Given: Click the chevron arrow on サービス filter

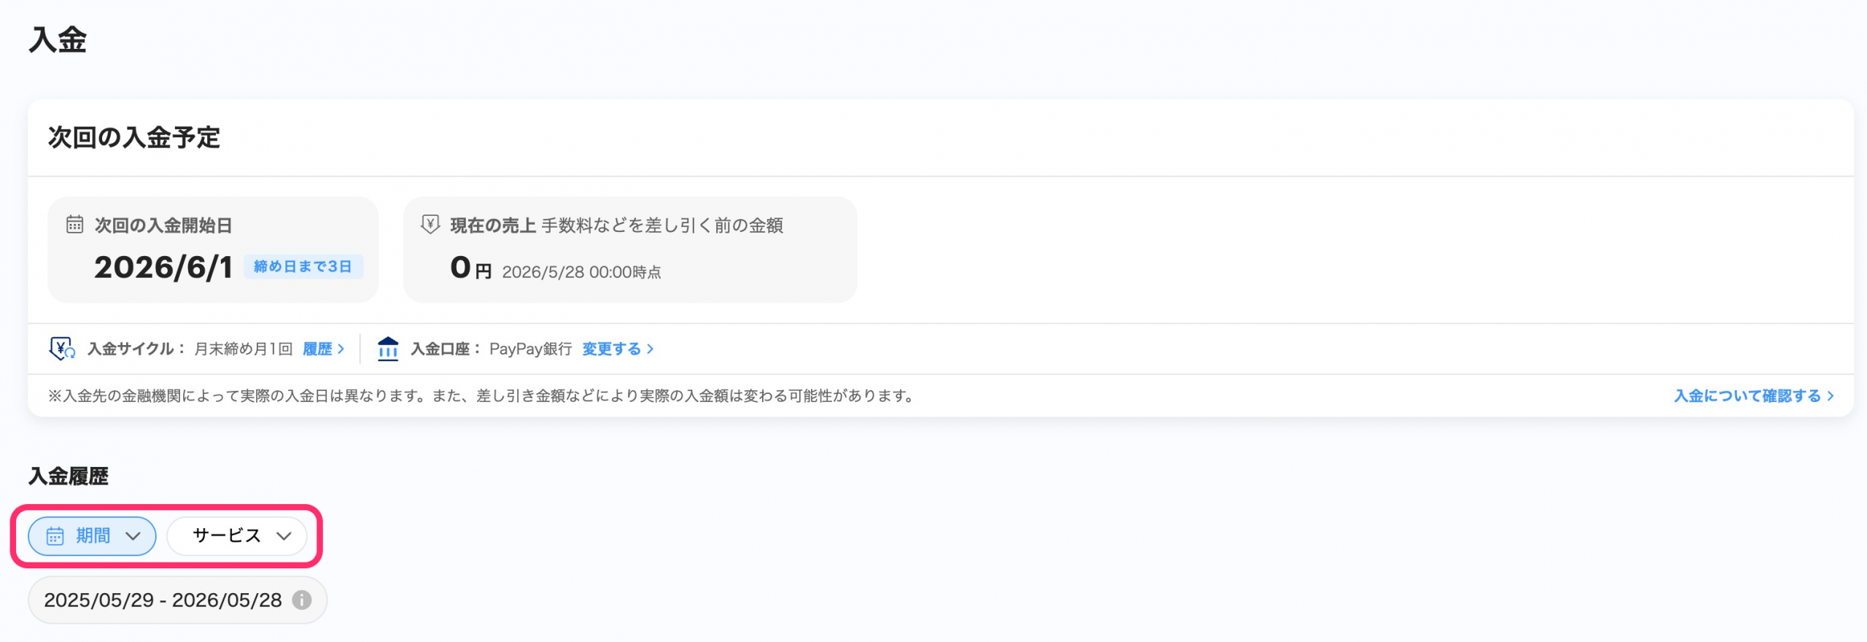Looking at the screenshot, I should 284,536.
